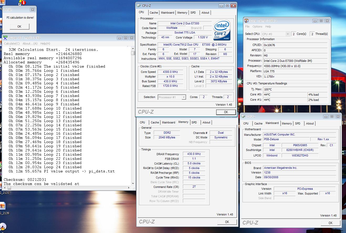Click the Super PI title bar icon
346x233 pixels.
[5, 38]
